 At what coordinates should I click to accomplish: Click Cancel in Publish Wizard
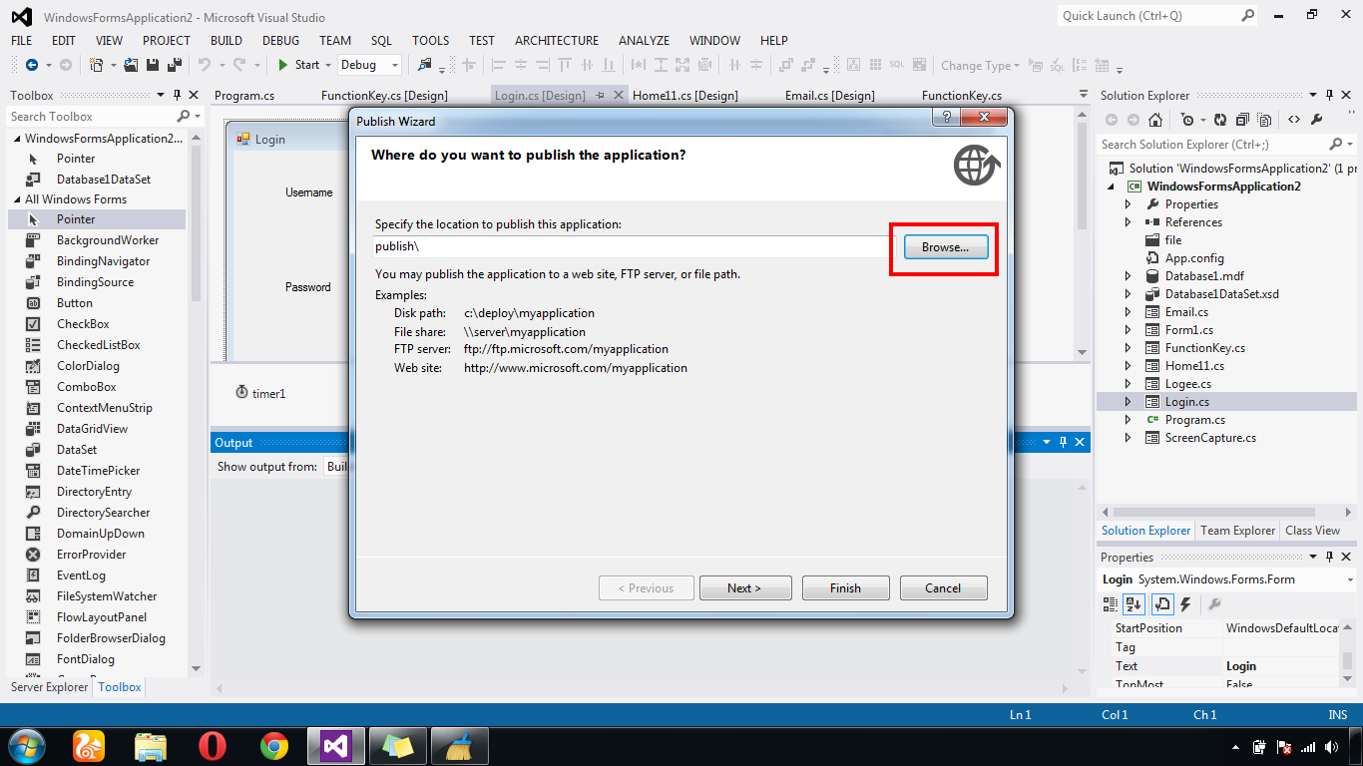(943, 588)
